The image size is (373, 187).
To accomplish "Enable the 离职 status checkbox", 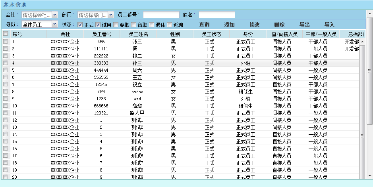I will [116, 25].
